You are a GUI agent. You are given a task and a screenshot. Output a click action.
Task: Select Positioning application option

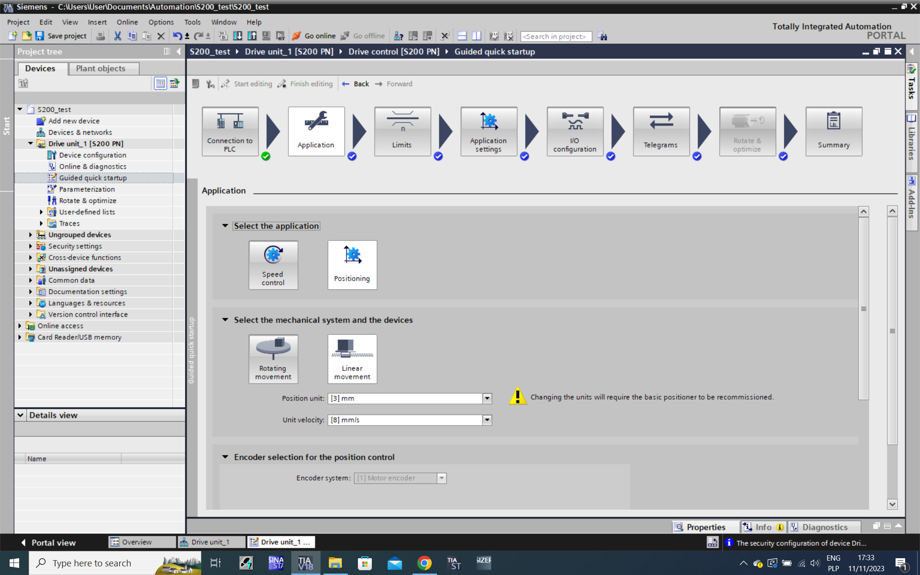pos(352,264)
